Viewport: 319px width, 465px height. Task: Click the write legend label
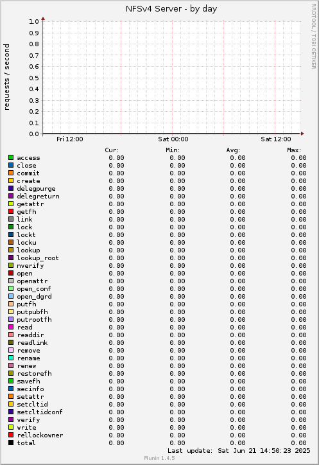pos(27,428)
